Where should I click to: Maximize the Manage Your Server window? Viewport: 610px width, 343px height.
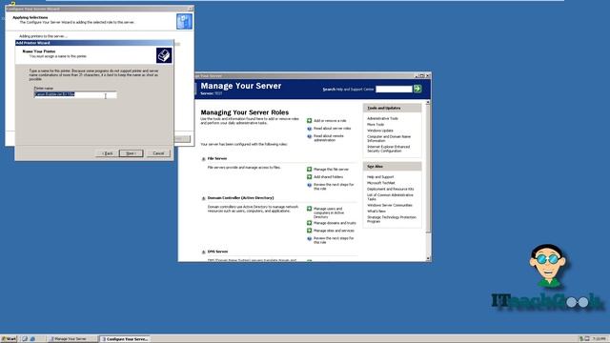point(422,76)
